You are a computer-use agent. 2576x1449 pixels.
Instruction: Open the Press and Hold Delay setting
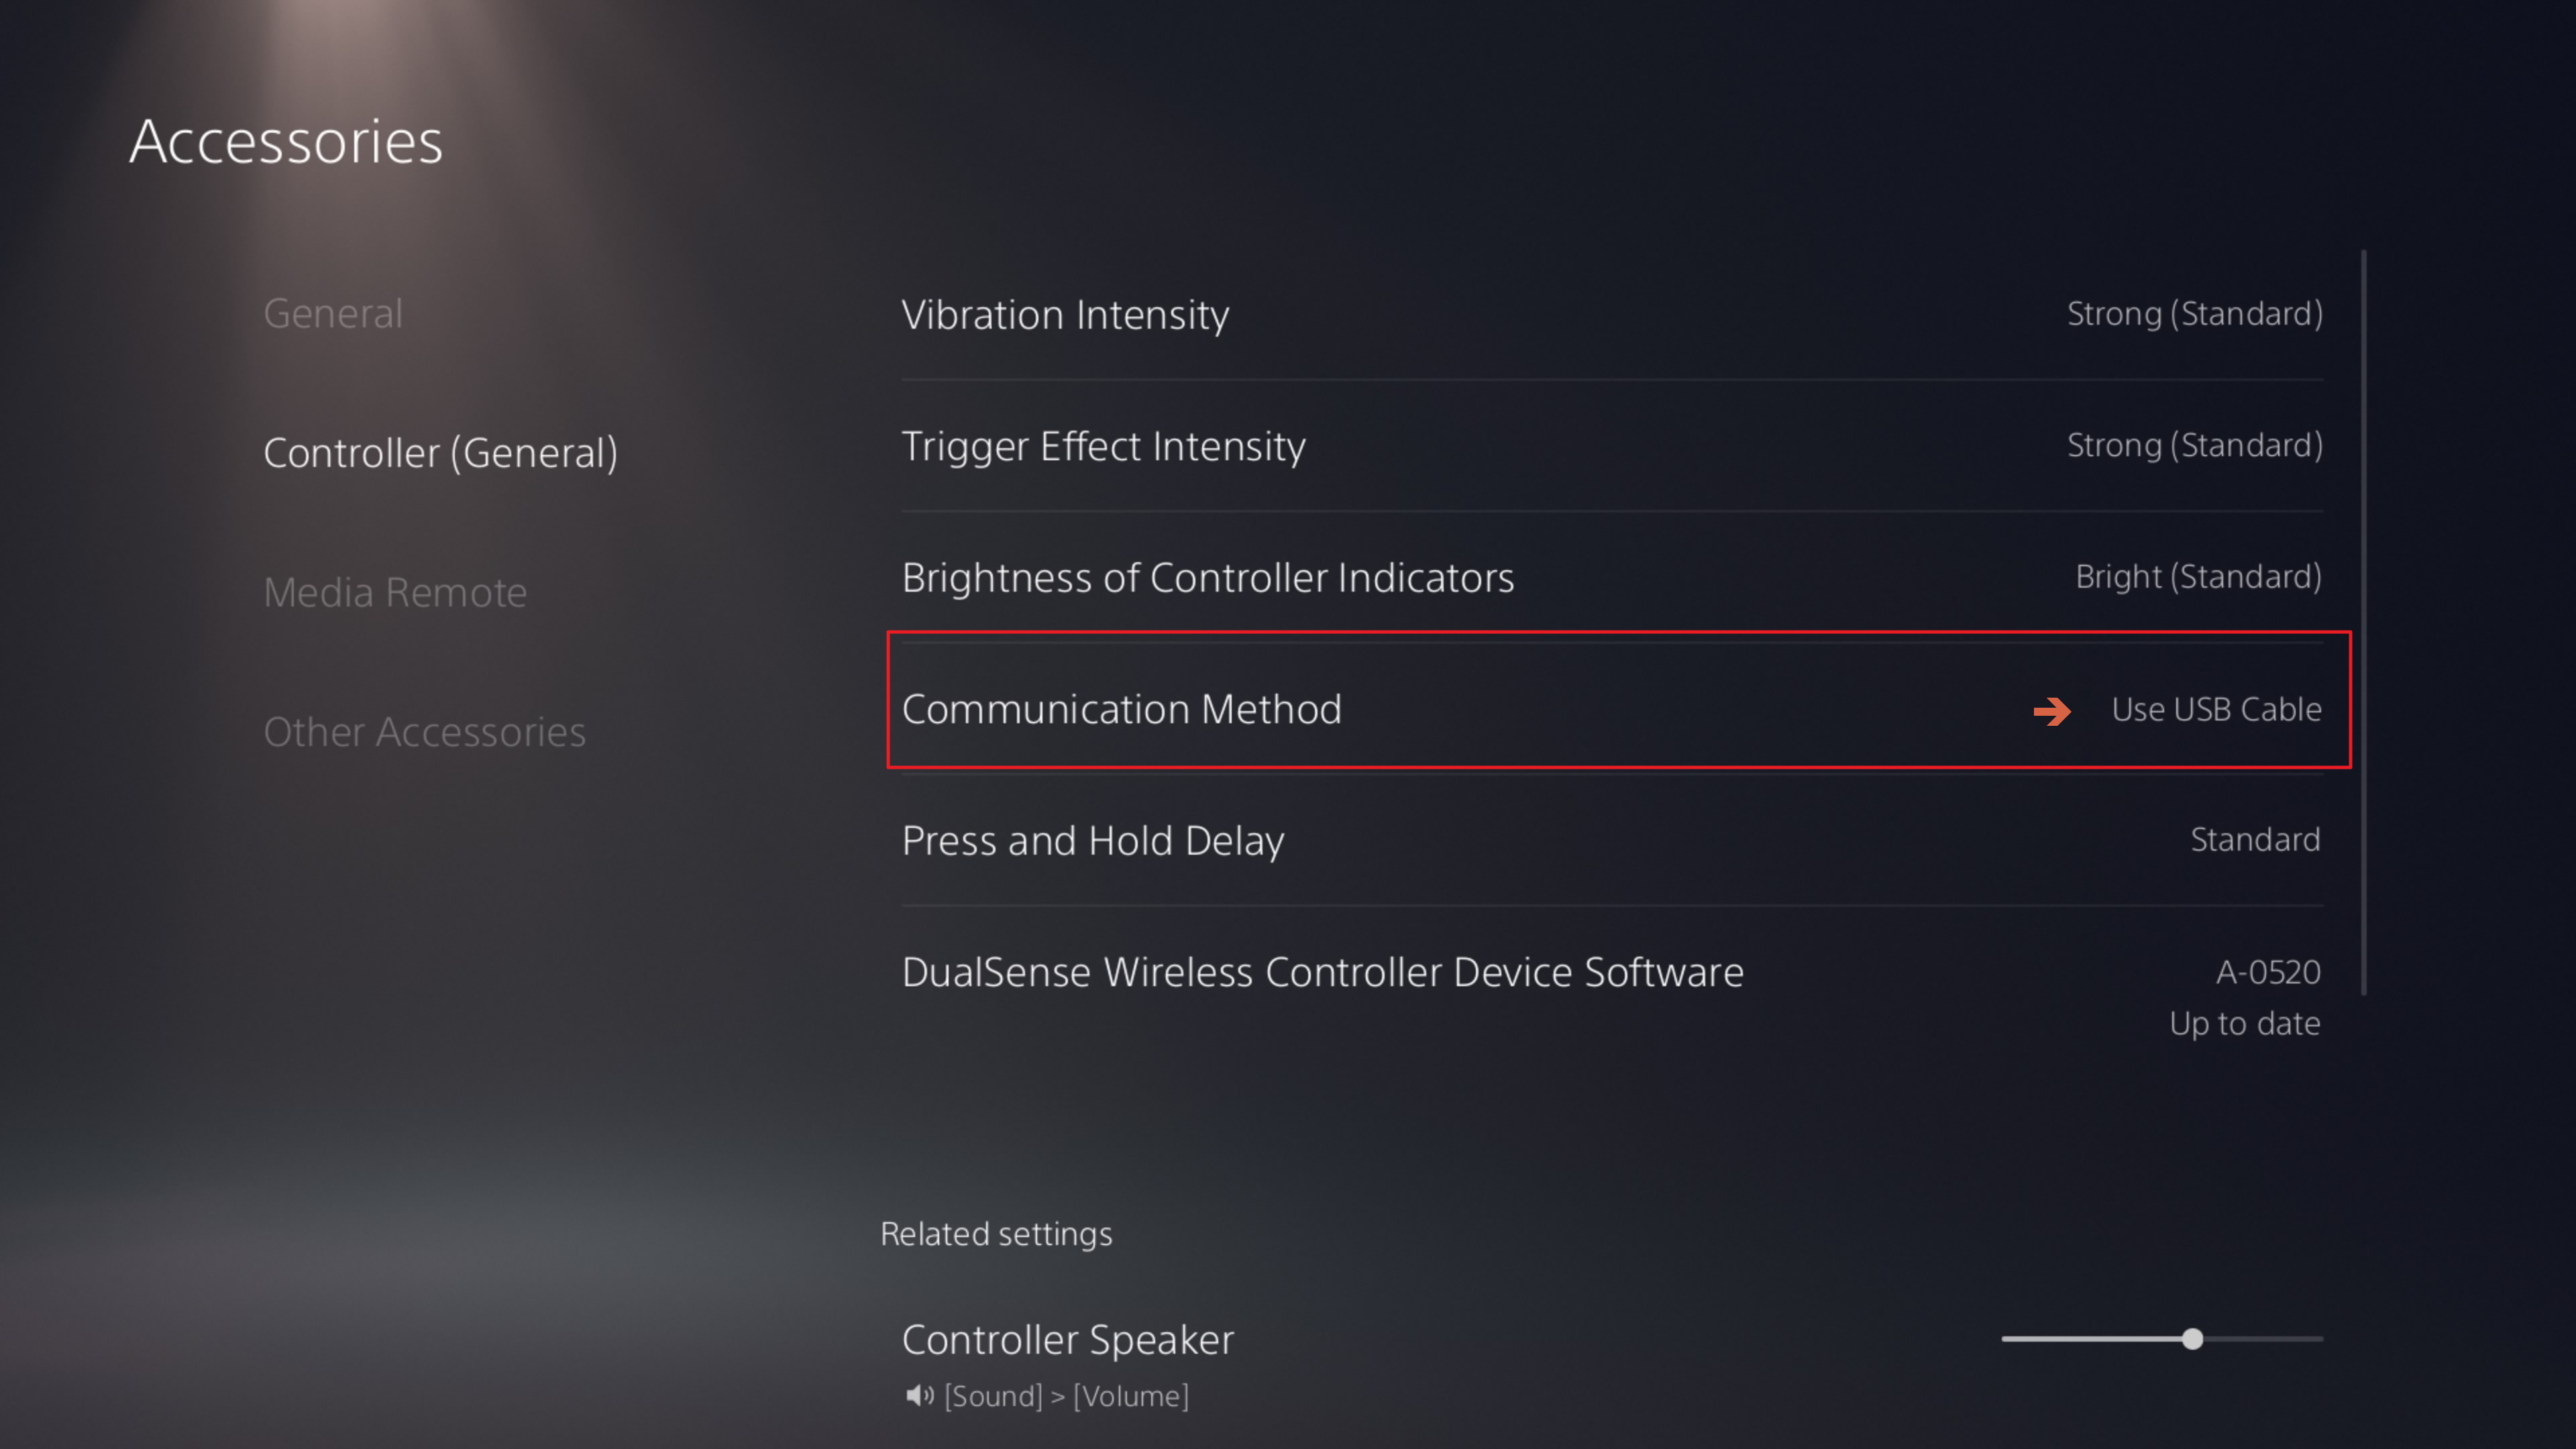pos(1612,840)
